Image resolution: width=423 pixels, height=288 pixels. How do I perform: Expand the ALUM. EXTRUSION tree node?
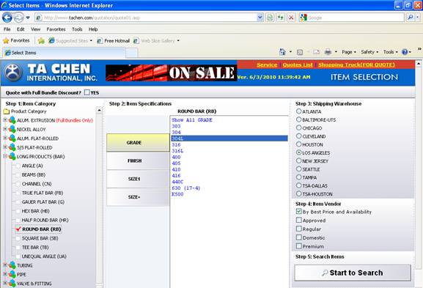click(x=5, y=119)
